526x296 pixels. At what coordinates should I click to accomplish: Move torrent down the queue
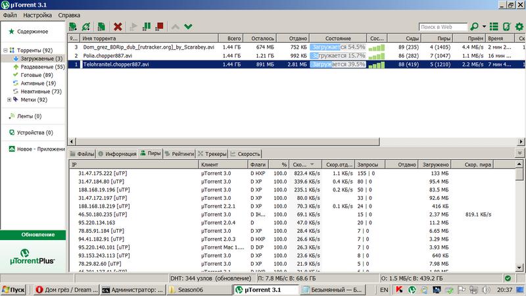(x=188, y=26)
